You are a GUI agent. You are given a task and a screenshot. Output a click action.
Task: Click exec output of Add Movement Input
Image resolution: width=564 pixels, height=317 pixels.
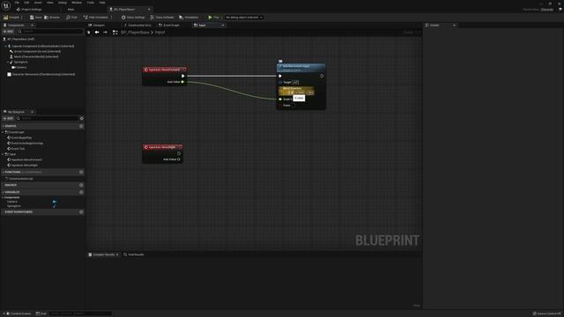click(322, 76)
